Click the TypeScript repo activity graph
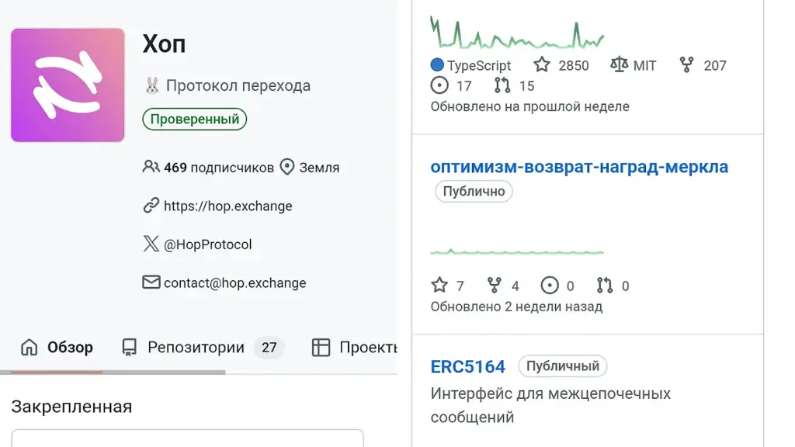The image size is (795, 447). point(517,33)
